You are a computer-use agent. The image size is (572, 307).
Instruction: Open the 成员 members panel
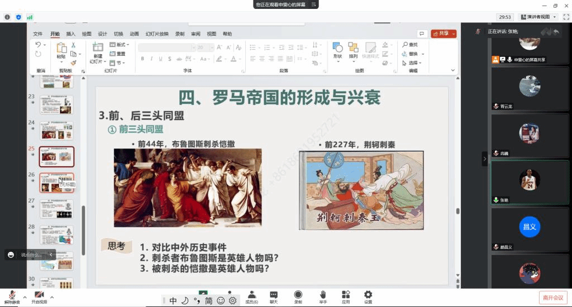tap(251, 296)
